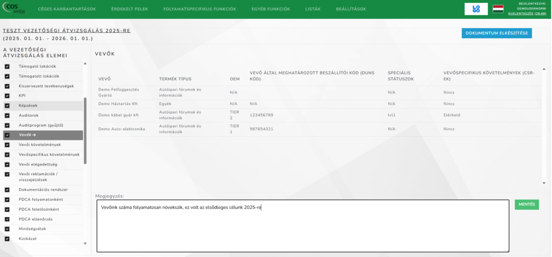Toggle Támogató lokációk checkbox
The image size is (552, 257).
point(7,66)
